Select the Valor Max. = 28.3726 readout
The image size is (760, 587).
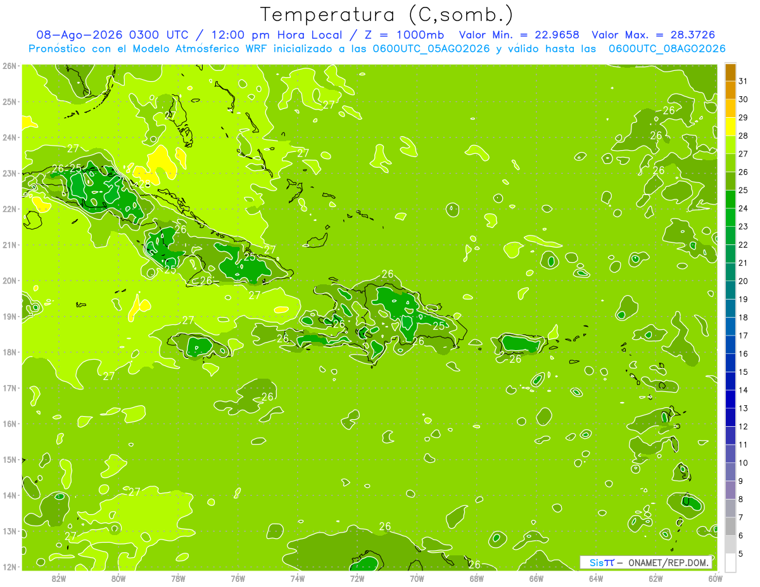pos(653,35)
